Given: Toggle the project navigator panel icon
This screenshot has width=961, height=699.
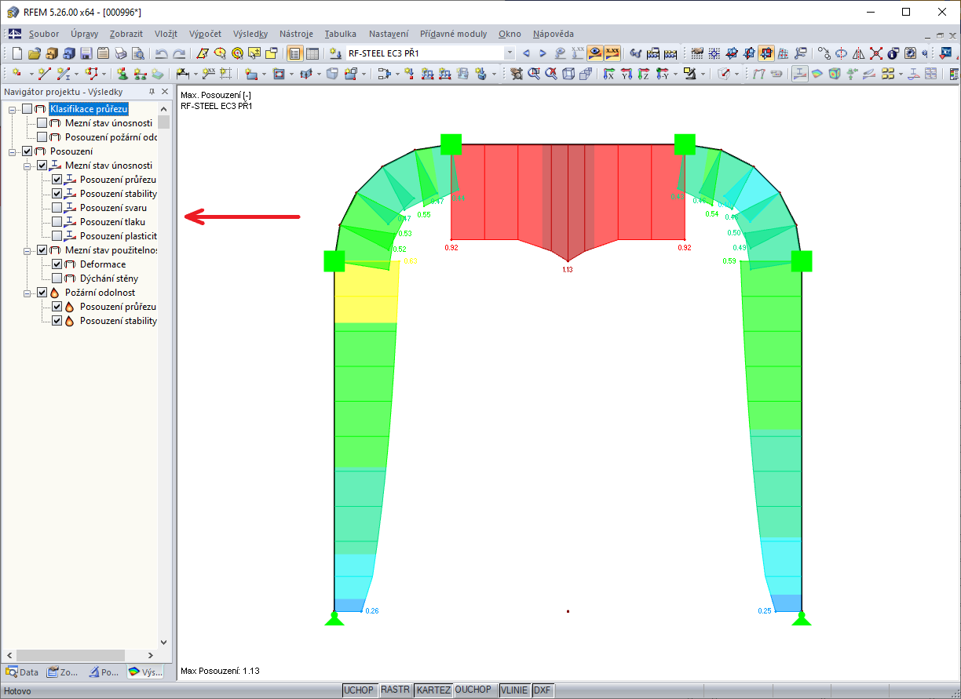Looking at the screenshot, I should click(x=294, y=53).
